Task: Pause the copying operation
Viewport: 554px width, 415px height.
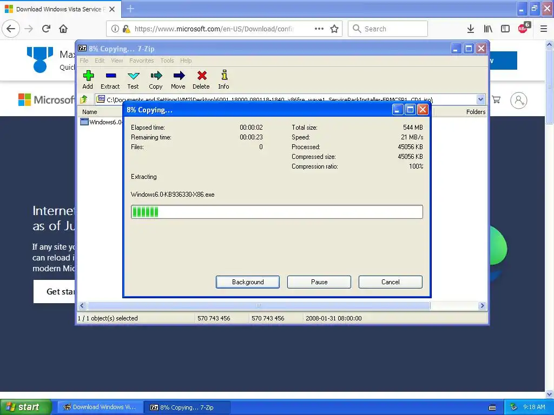Action: pyautogui.click(x=319, y=282)
